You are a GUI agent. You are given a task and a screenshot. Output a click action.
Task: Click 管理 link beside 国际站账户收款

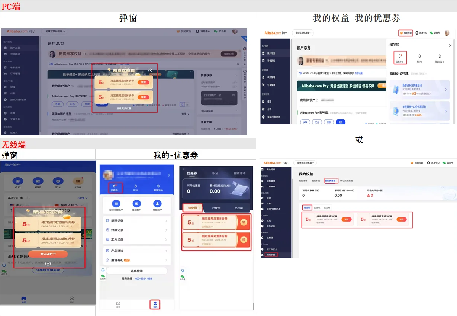(x=185, y=113)
